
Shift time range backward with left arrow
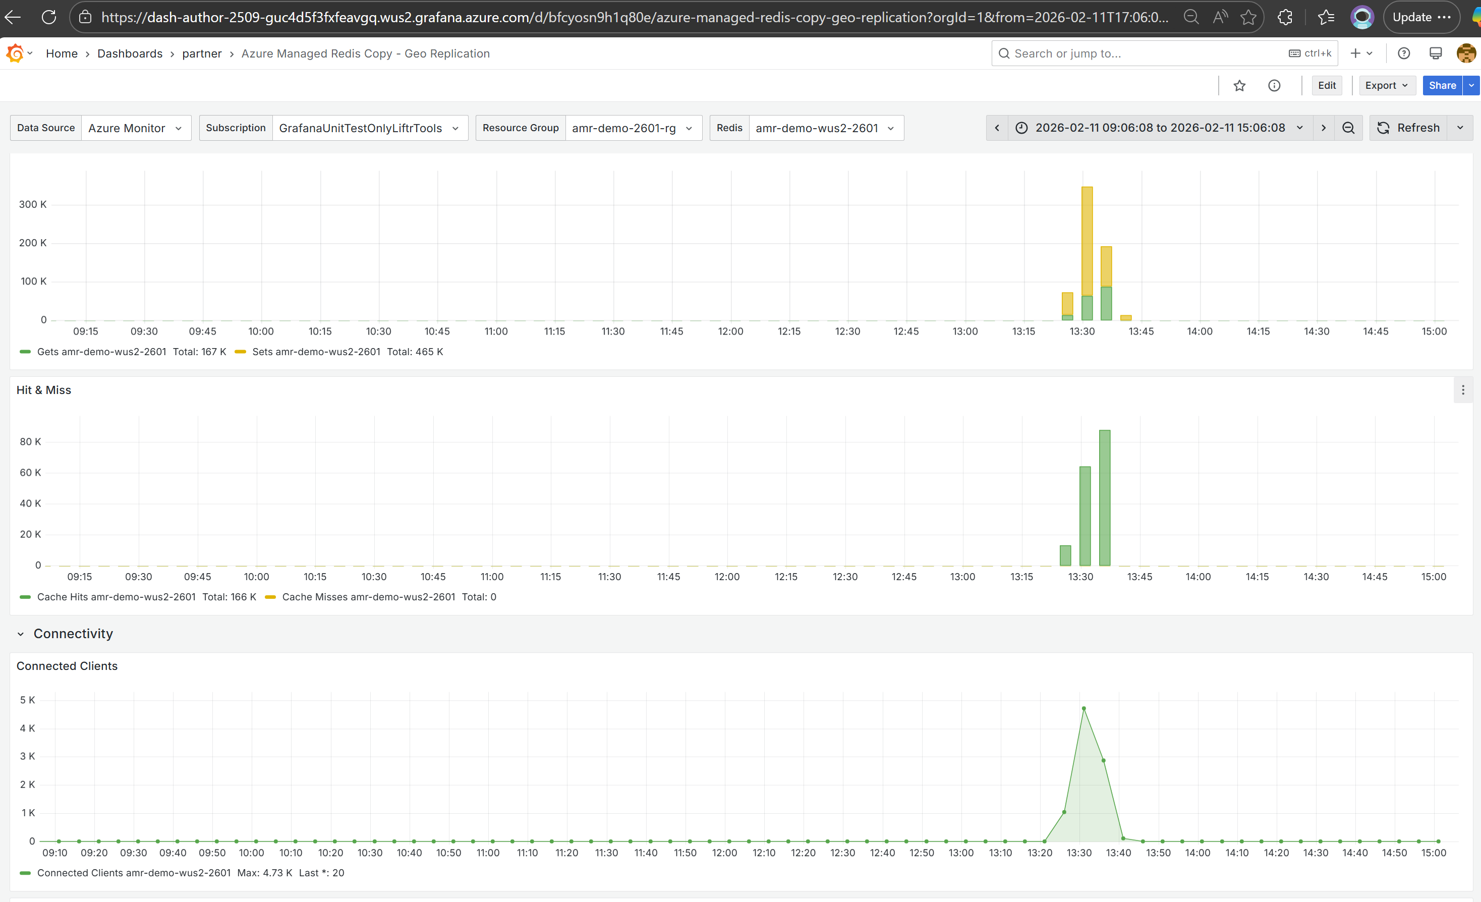pos(997,128)
